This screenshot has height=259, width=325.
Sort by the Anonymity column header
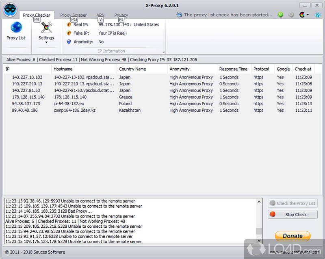(x=192, y=69)
